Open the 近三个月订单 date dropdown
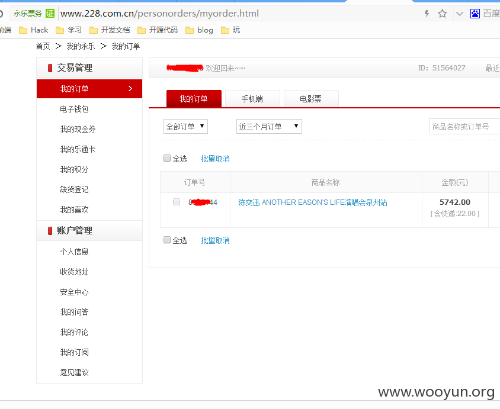500x409 pixels. click(269, 127)
